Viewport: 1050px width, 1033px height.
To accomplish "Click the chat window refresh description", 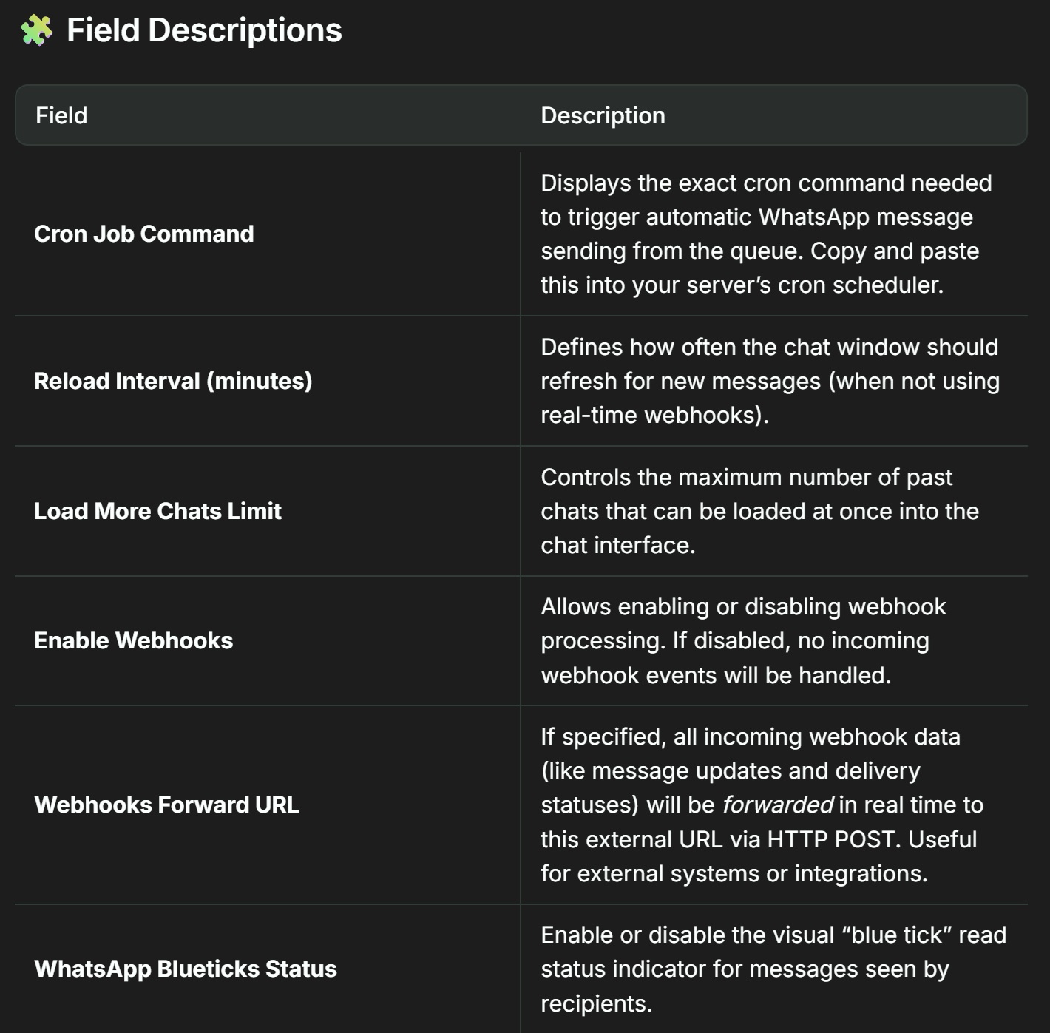I will (x=769, y=348).
